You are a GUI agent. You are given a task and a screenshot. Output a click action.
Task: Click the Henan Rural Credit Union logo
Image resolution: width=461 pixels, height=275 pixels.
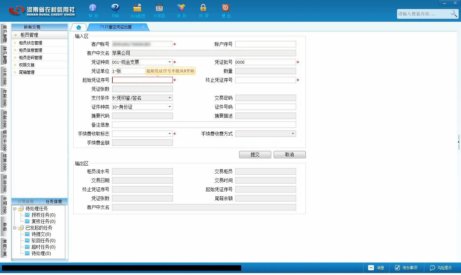[x=42, y=11]
